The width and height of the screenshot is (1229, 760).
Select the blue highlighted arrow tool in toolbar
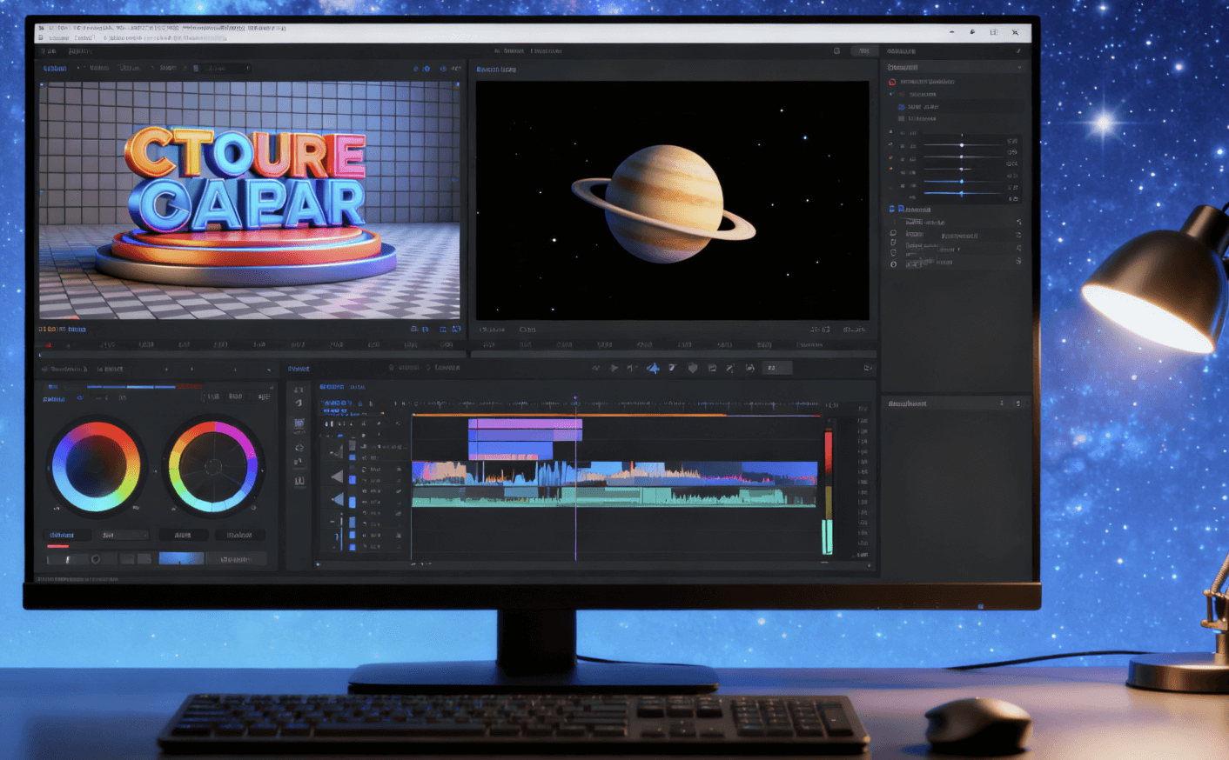(653, 368)
